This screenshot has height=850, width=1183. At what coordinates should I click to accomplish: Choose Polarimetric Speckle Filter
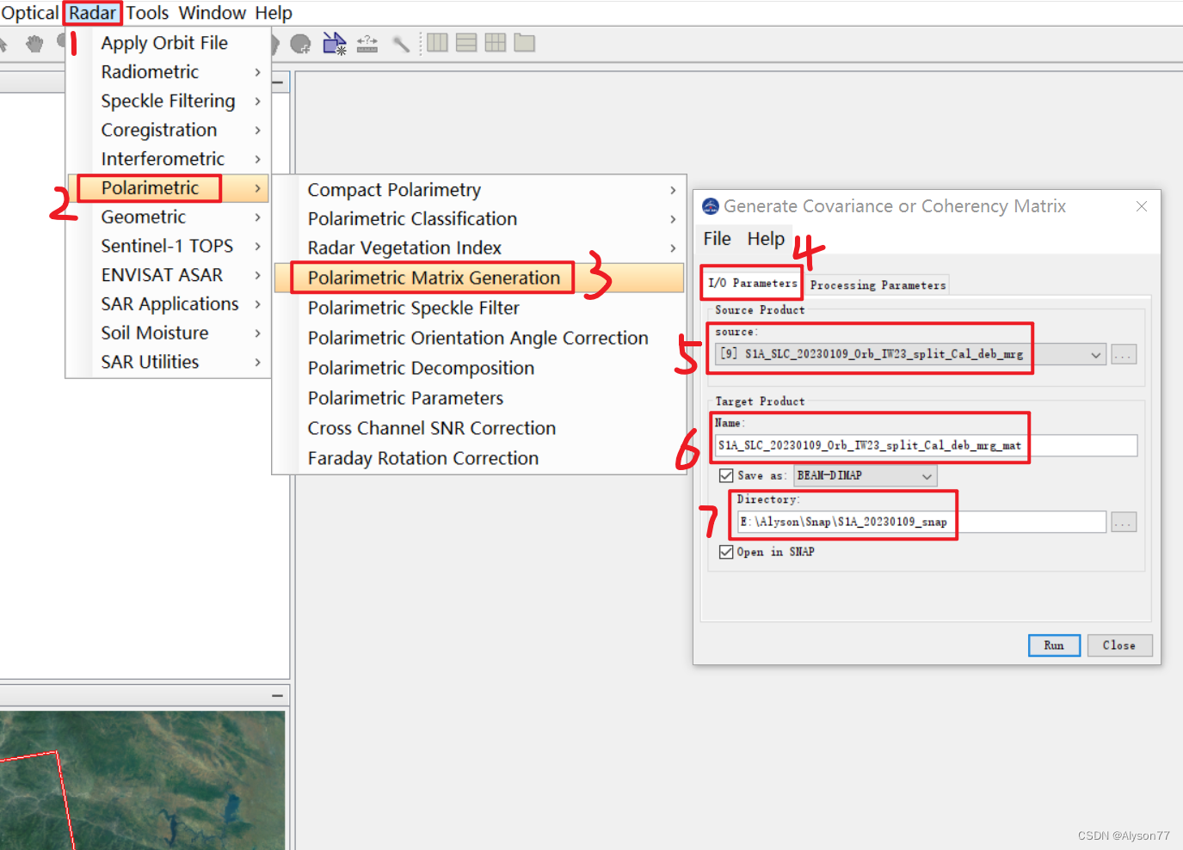click(x=479, y=308)
